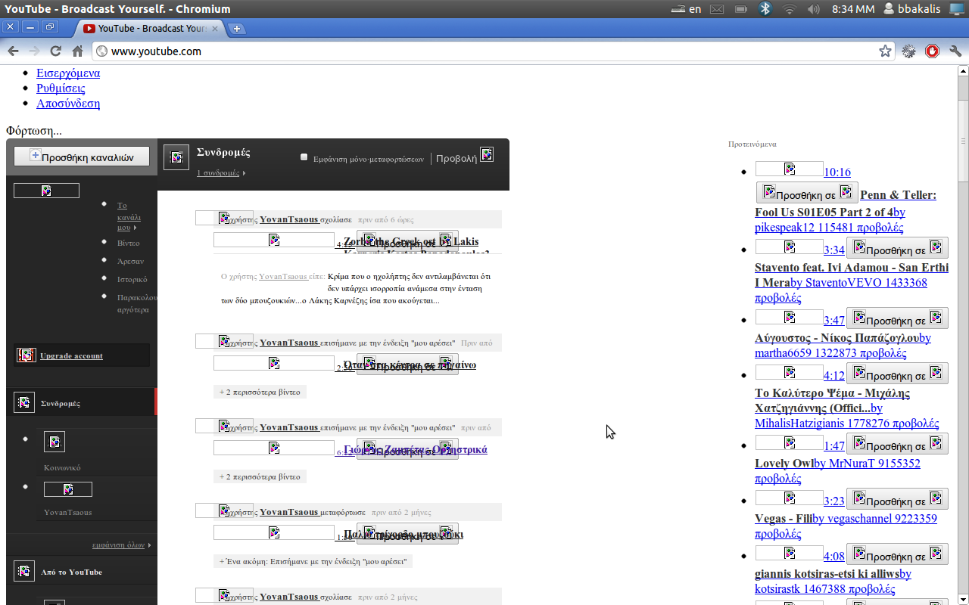Expand '+ 2 περισσότερα βίντεο' under Όταν video
The image size is (969, 605).
[x=260, y=392]
